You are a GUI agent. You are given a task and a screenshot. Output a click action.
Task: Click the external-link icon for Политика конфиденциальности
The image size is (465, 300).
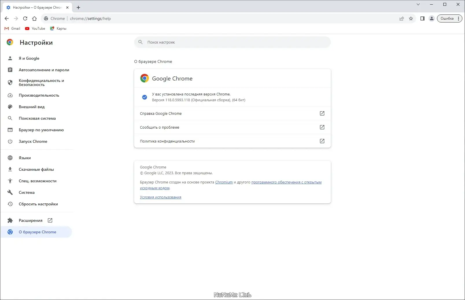322,141
